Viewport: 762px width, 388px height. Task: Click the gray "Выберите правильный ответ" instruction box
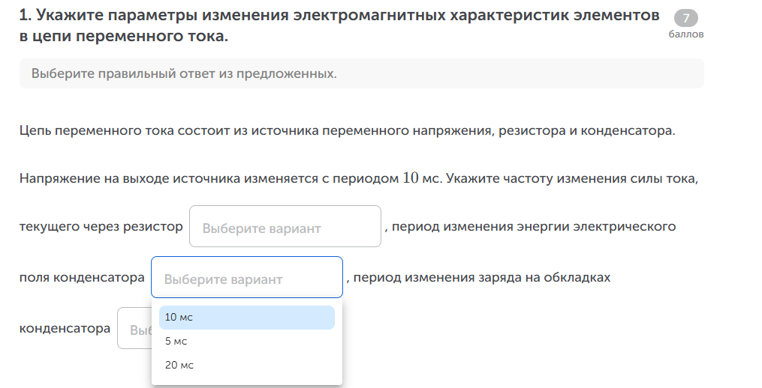pos(361,73)
